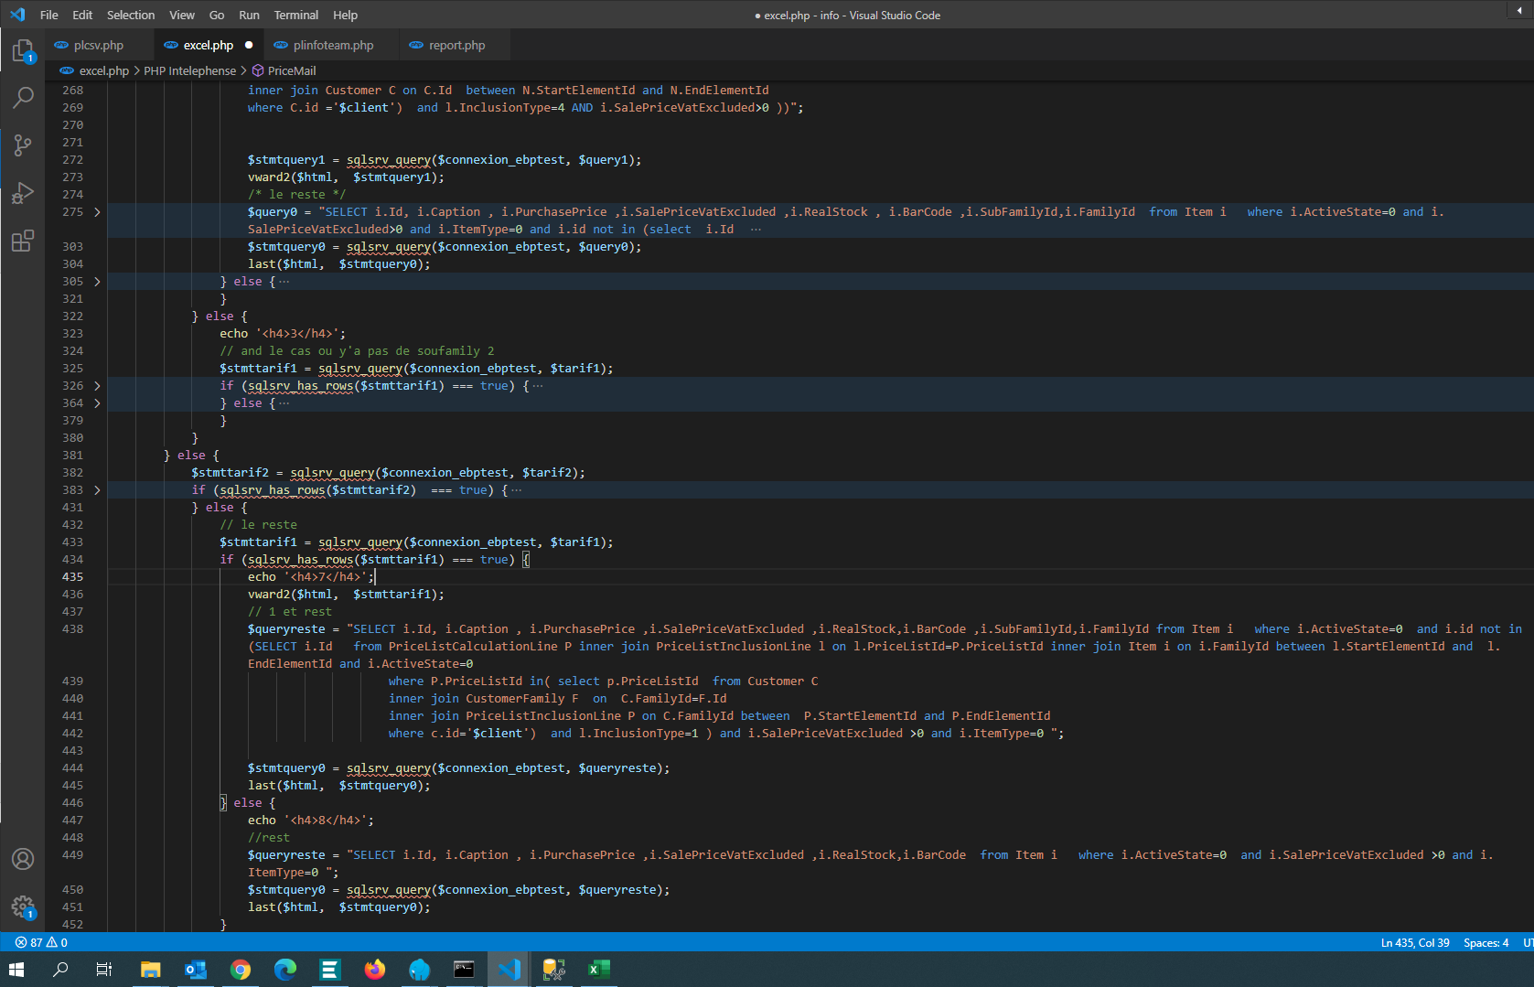Click the VS Code logo icon in title bar
This screenshot has height=987, width=1534.
pos(17,15)
